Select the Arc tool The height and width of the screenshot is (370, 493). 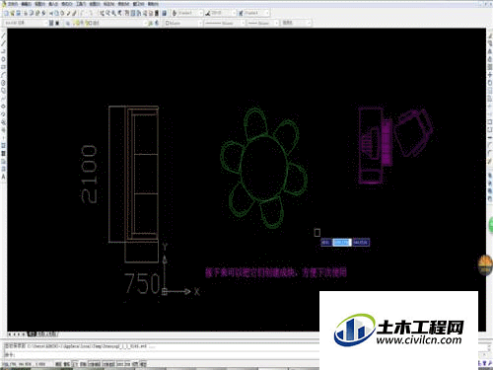click(4, 75)
